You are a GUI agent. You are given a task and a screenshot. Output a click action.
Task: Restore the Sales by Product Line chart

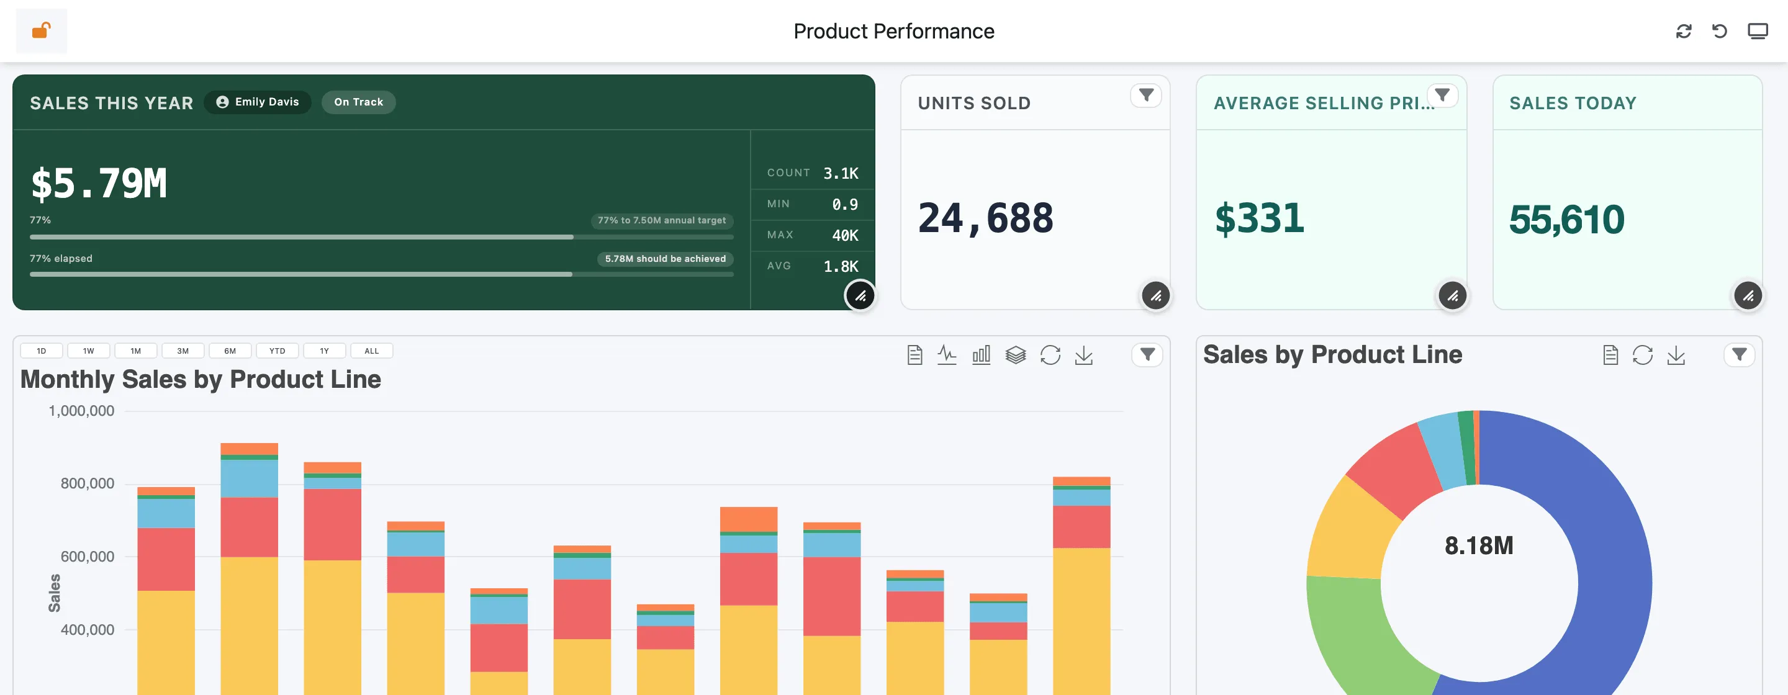1642,355
